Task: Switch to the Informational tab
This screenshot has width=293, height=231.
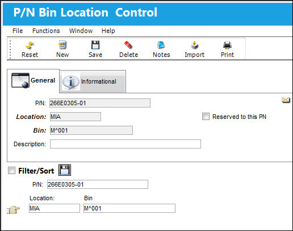Action: 93,82
